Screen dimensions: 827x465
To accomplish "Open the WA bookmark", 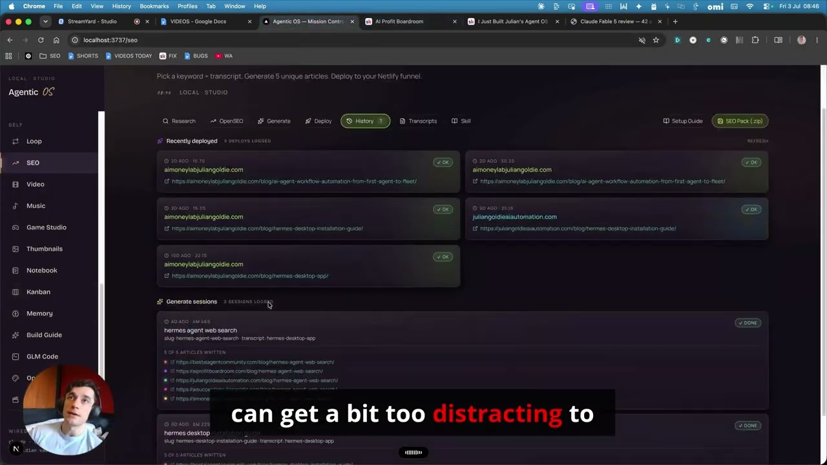I will (x=224, y=56).
